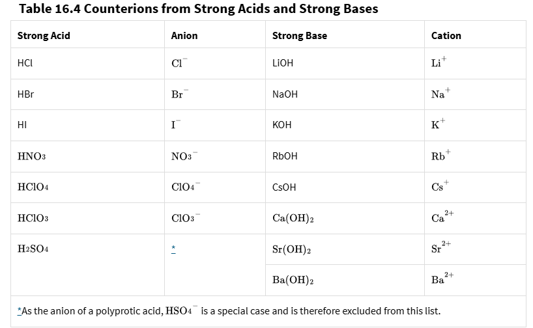533x328 pixels.
Task: Click the asterisk link starting the footnote
Action: point(20,310)
